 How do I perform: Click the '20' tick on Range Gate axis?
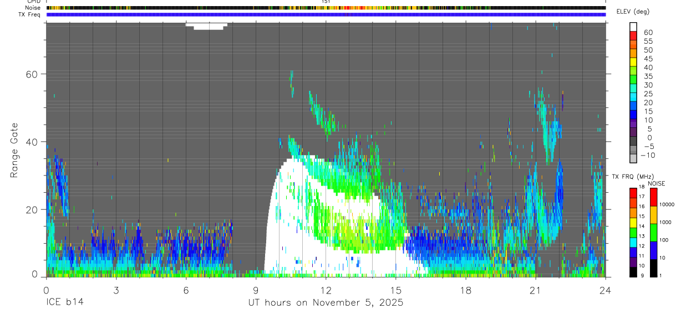33,209
